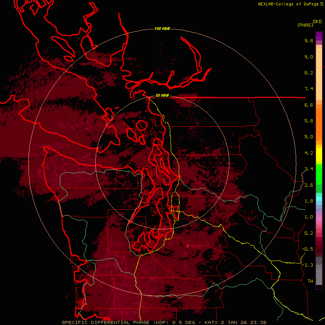Screen dimensions: 325x325
Task: Click the TH threshold label on the legend
Action: (x=310, y=281)
